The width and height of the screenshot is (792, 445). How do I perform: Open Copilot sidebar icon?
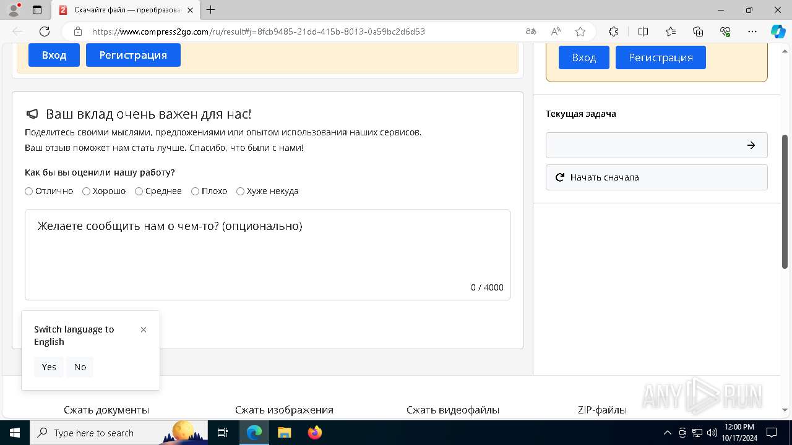pyautogui.click(x=778, y=32)
